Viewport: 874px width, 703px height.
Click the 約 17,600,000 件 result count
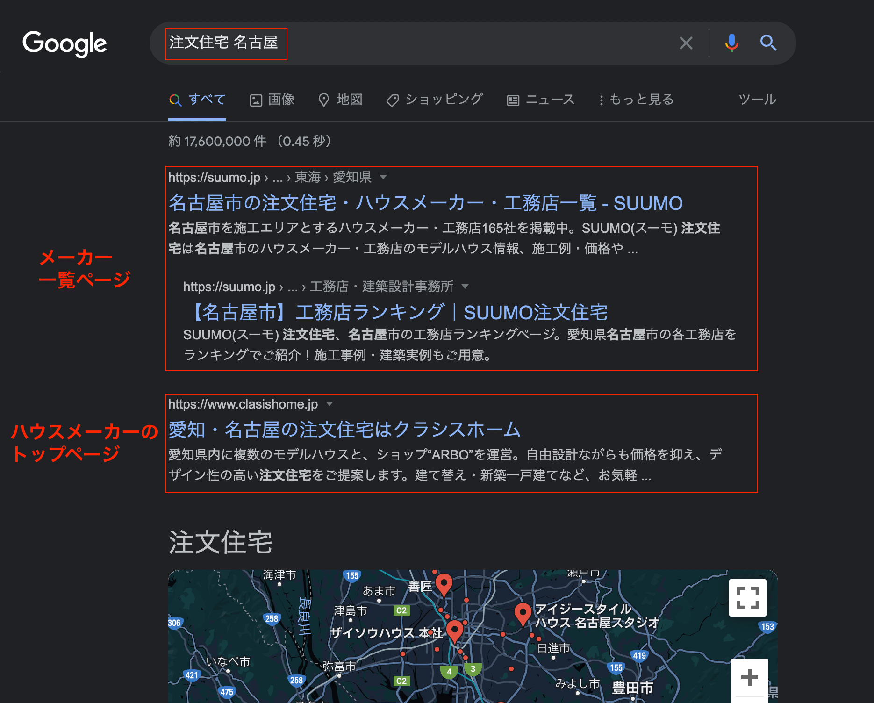[x=217, y=141]
